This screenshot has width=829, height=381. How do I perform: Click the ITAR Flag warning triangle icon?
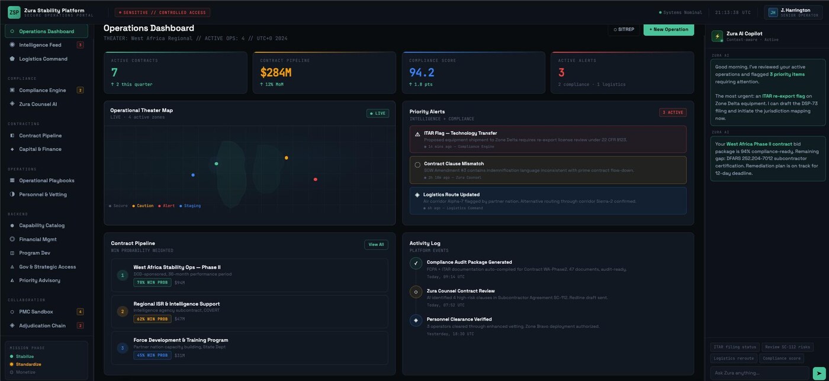[417, 134]
